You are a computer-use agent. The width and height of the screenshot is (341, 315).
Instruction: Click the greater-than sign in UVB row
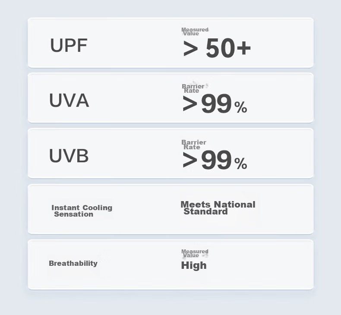190,160
